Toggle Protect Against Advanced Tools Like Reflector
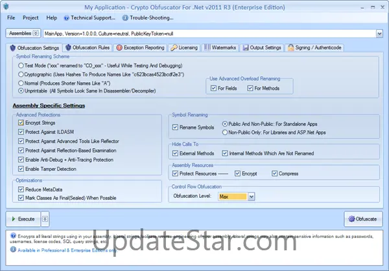 click(x=21, y=141)
